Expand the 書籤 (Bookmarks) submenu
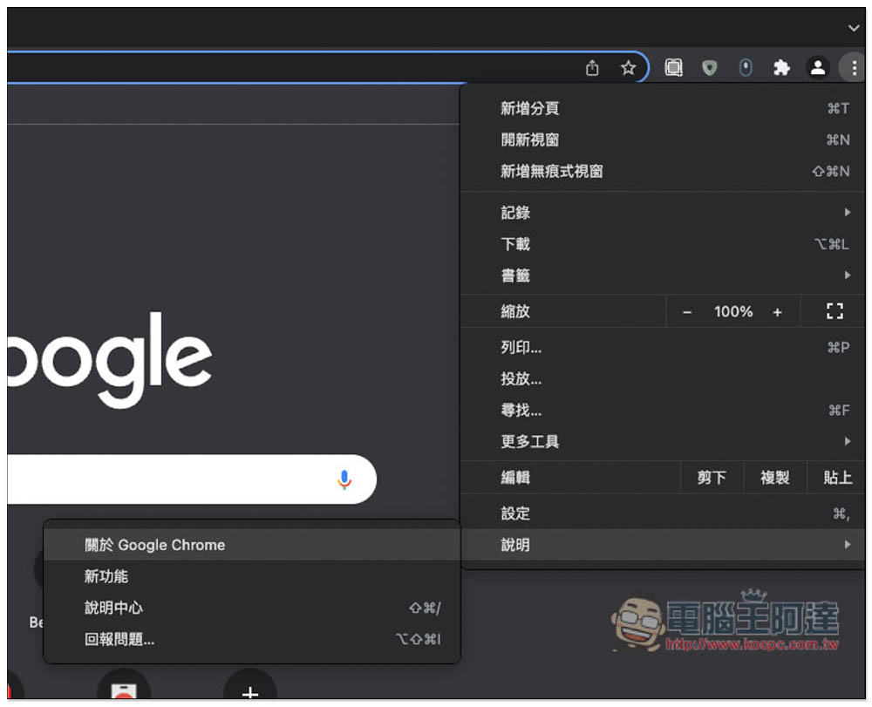The width and height of the screenshot is (872, 707). click(x=664, y=275)
